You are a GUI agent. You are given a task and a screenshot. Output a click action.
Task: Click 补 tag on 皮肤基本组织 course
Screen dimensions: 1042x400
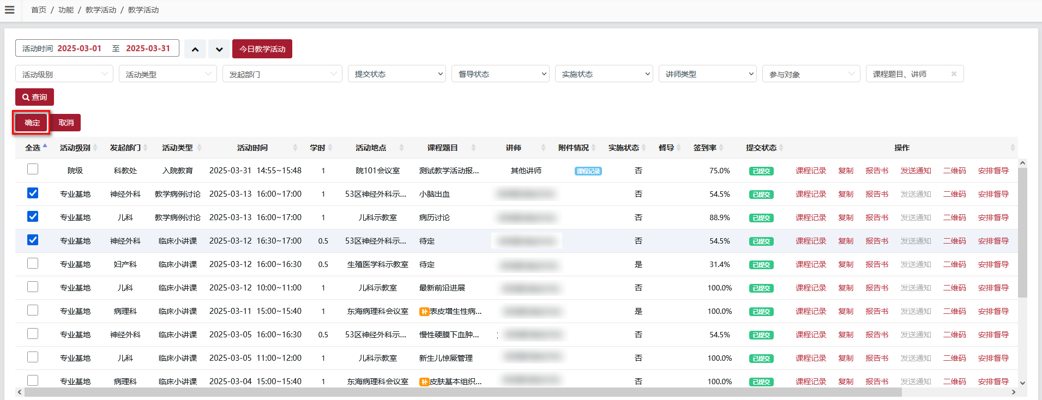pos(424,382)
